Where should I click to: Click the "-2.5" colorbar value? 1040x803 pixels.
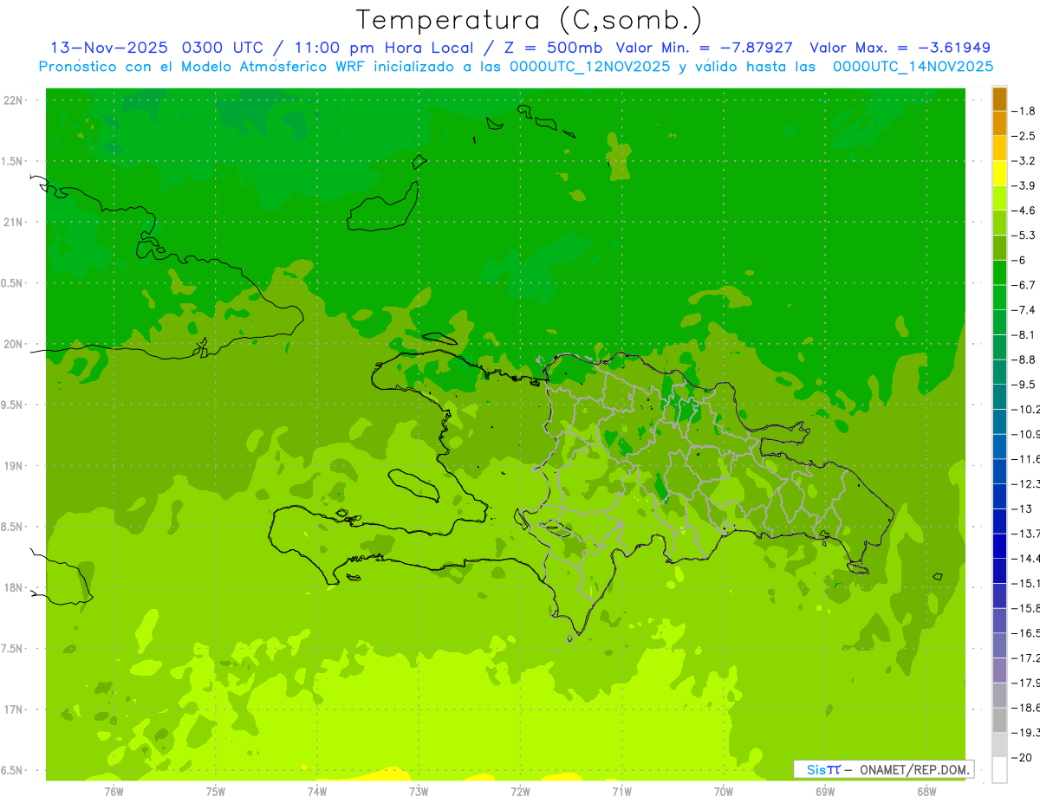[1024, 136]
